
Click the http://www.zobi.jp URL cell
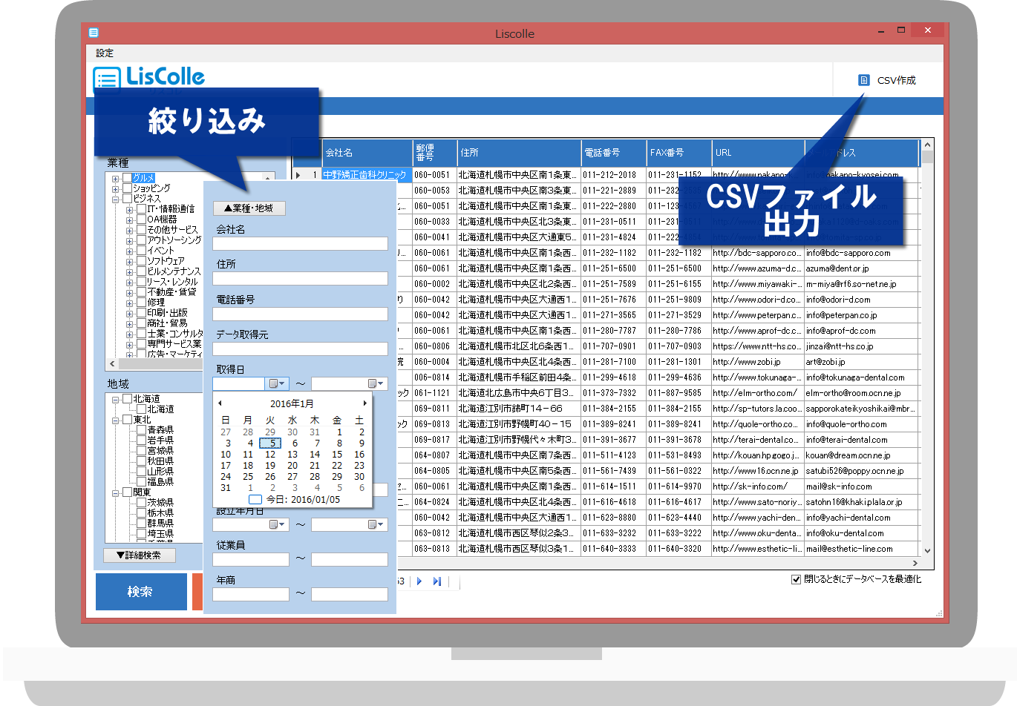758,362
